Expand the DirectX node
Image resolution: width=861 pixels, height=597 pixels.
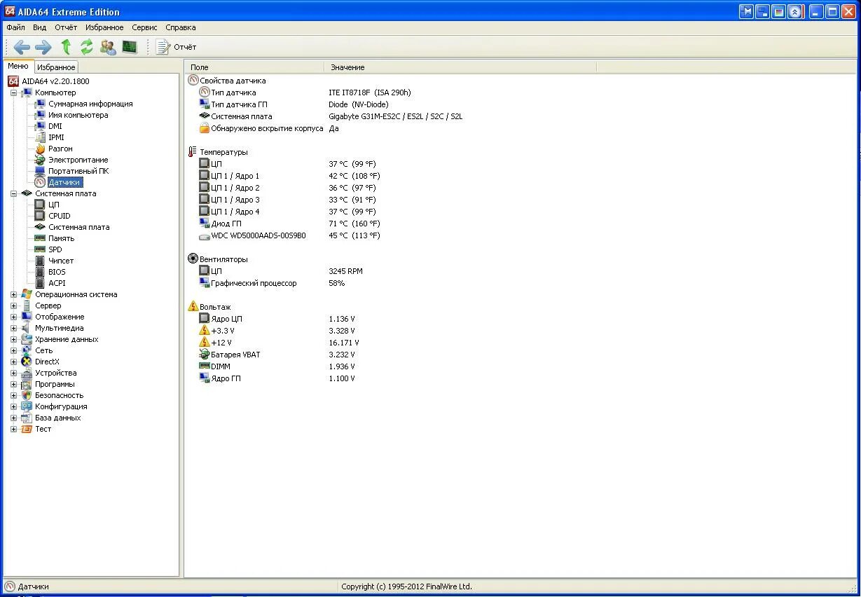tap(13, 362)
